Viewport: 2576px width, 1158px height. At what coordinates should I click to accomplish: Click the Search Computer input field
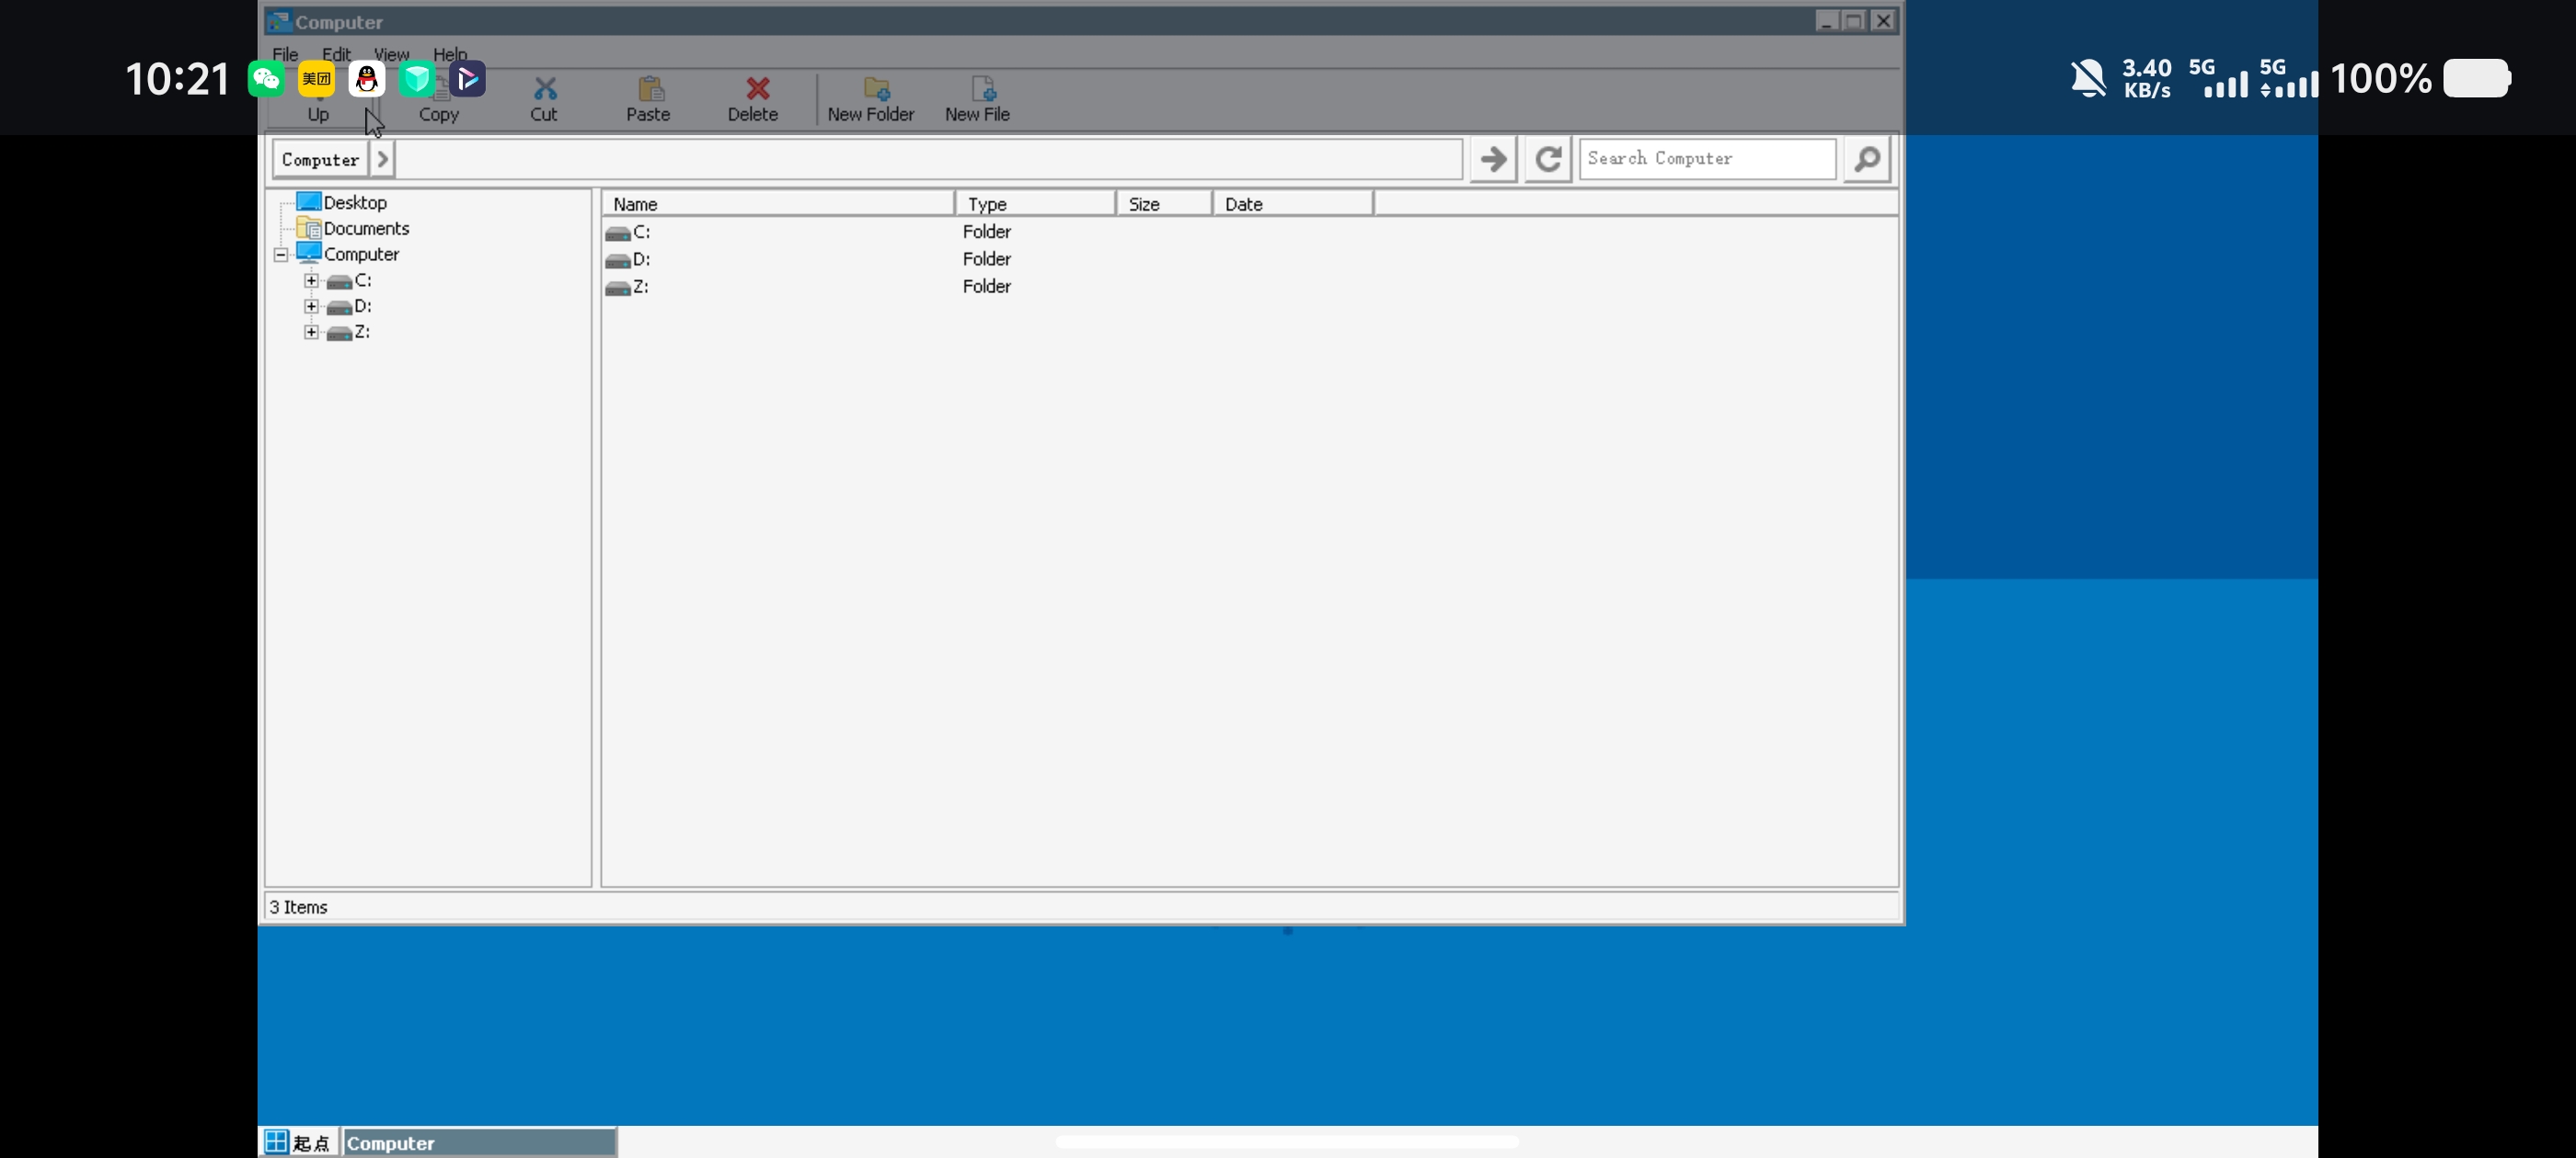click(1707, 159)
